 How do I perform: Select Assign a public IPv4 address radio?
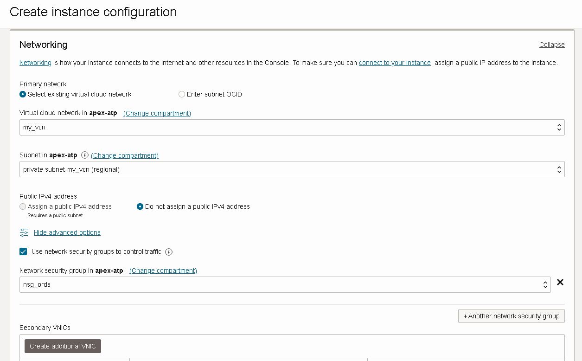coord(23,206)
